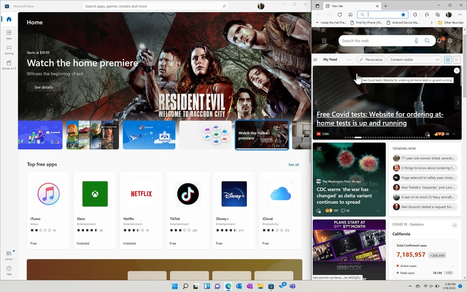Open the Gaming section in Microsoft Store sidebar

tap(9, 49)
